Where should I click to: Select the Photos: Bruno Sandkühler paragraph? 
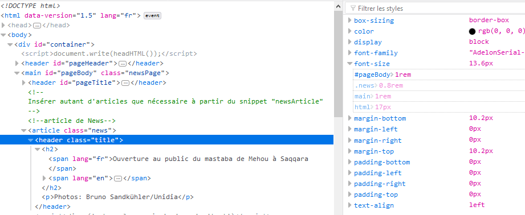[117, 197]
